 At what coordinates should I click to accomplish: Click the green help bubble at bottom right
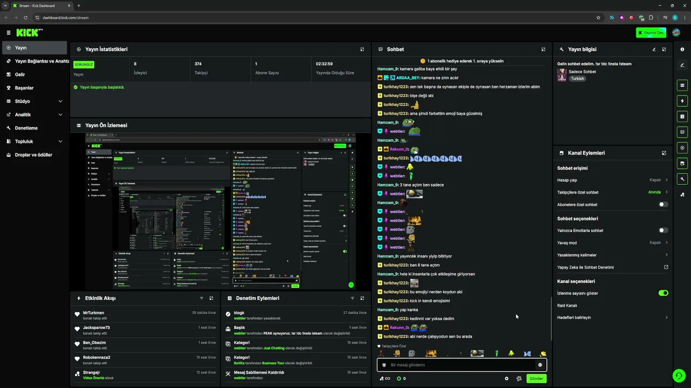[x=679, y=375]
